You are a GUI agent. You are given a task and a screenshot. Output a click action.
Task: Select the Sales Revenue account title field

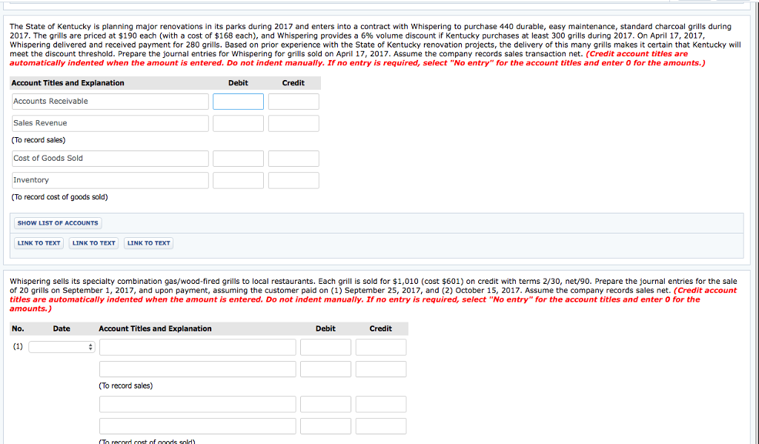coord(110,124)
